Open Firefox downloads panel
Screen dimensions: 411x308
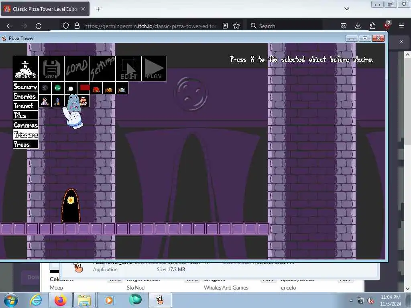pos(358,26)
